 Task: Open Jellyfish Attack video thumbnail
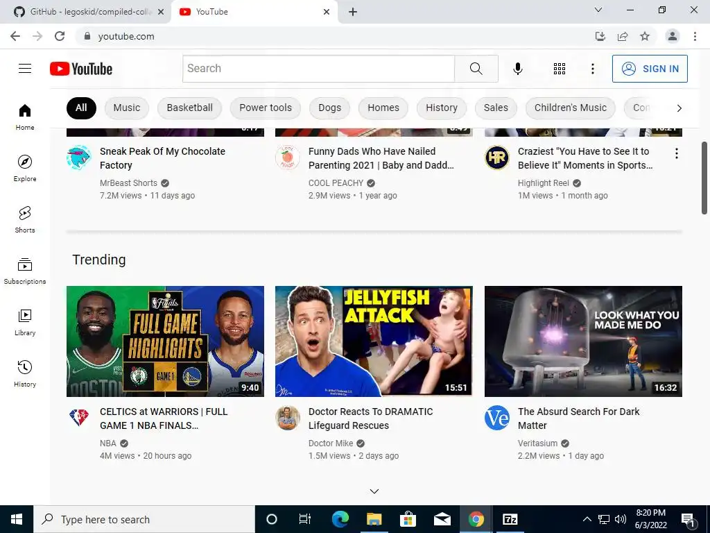point(374,341)
